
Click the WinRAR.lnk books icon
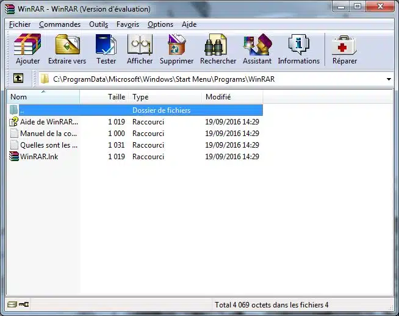click(14, 156)
